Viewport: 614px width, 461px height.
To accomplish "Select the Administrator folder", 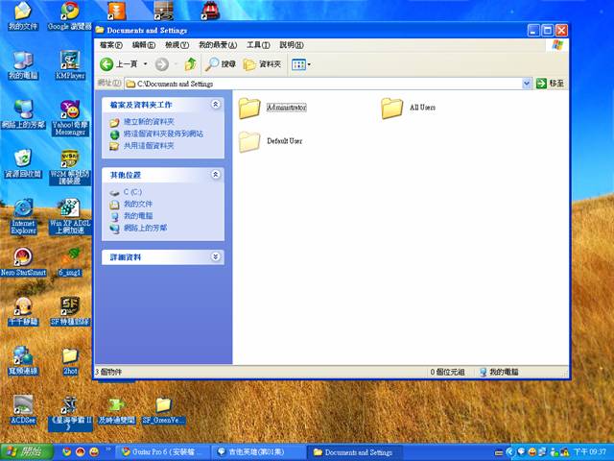I will 272,108.
